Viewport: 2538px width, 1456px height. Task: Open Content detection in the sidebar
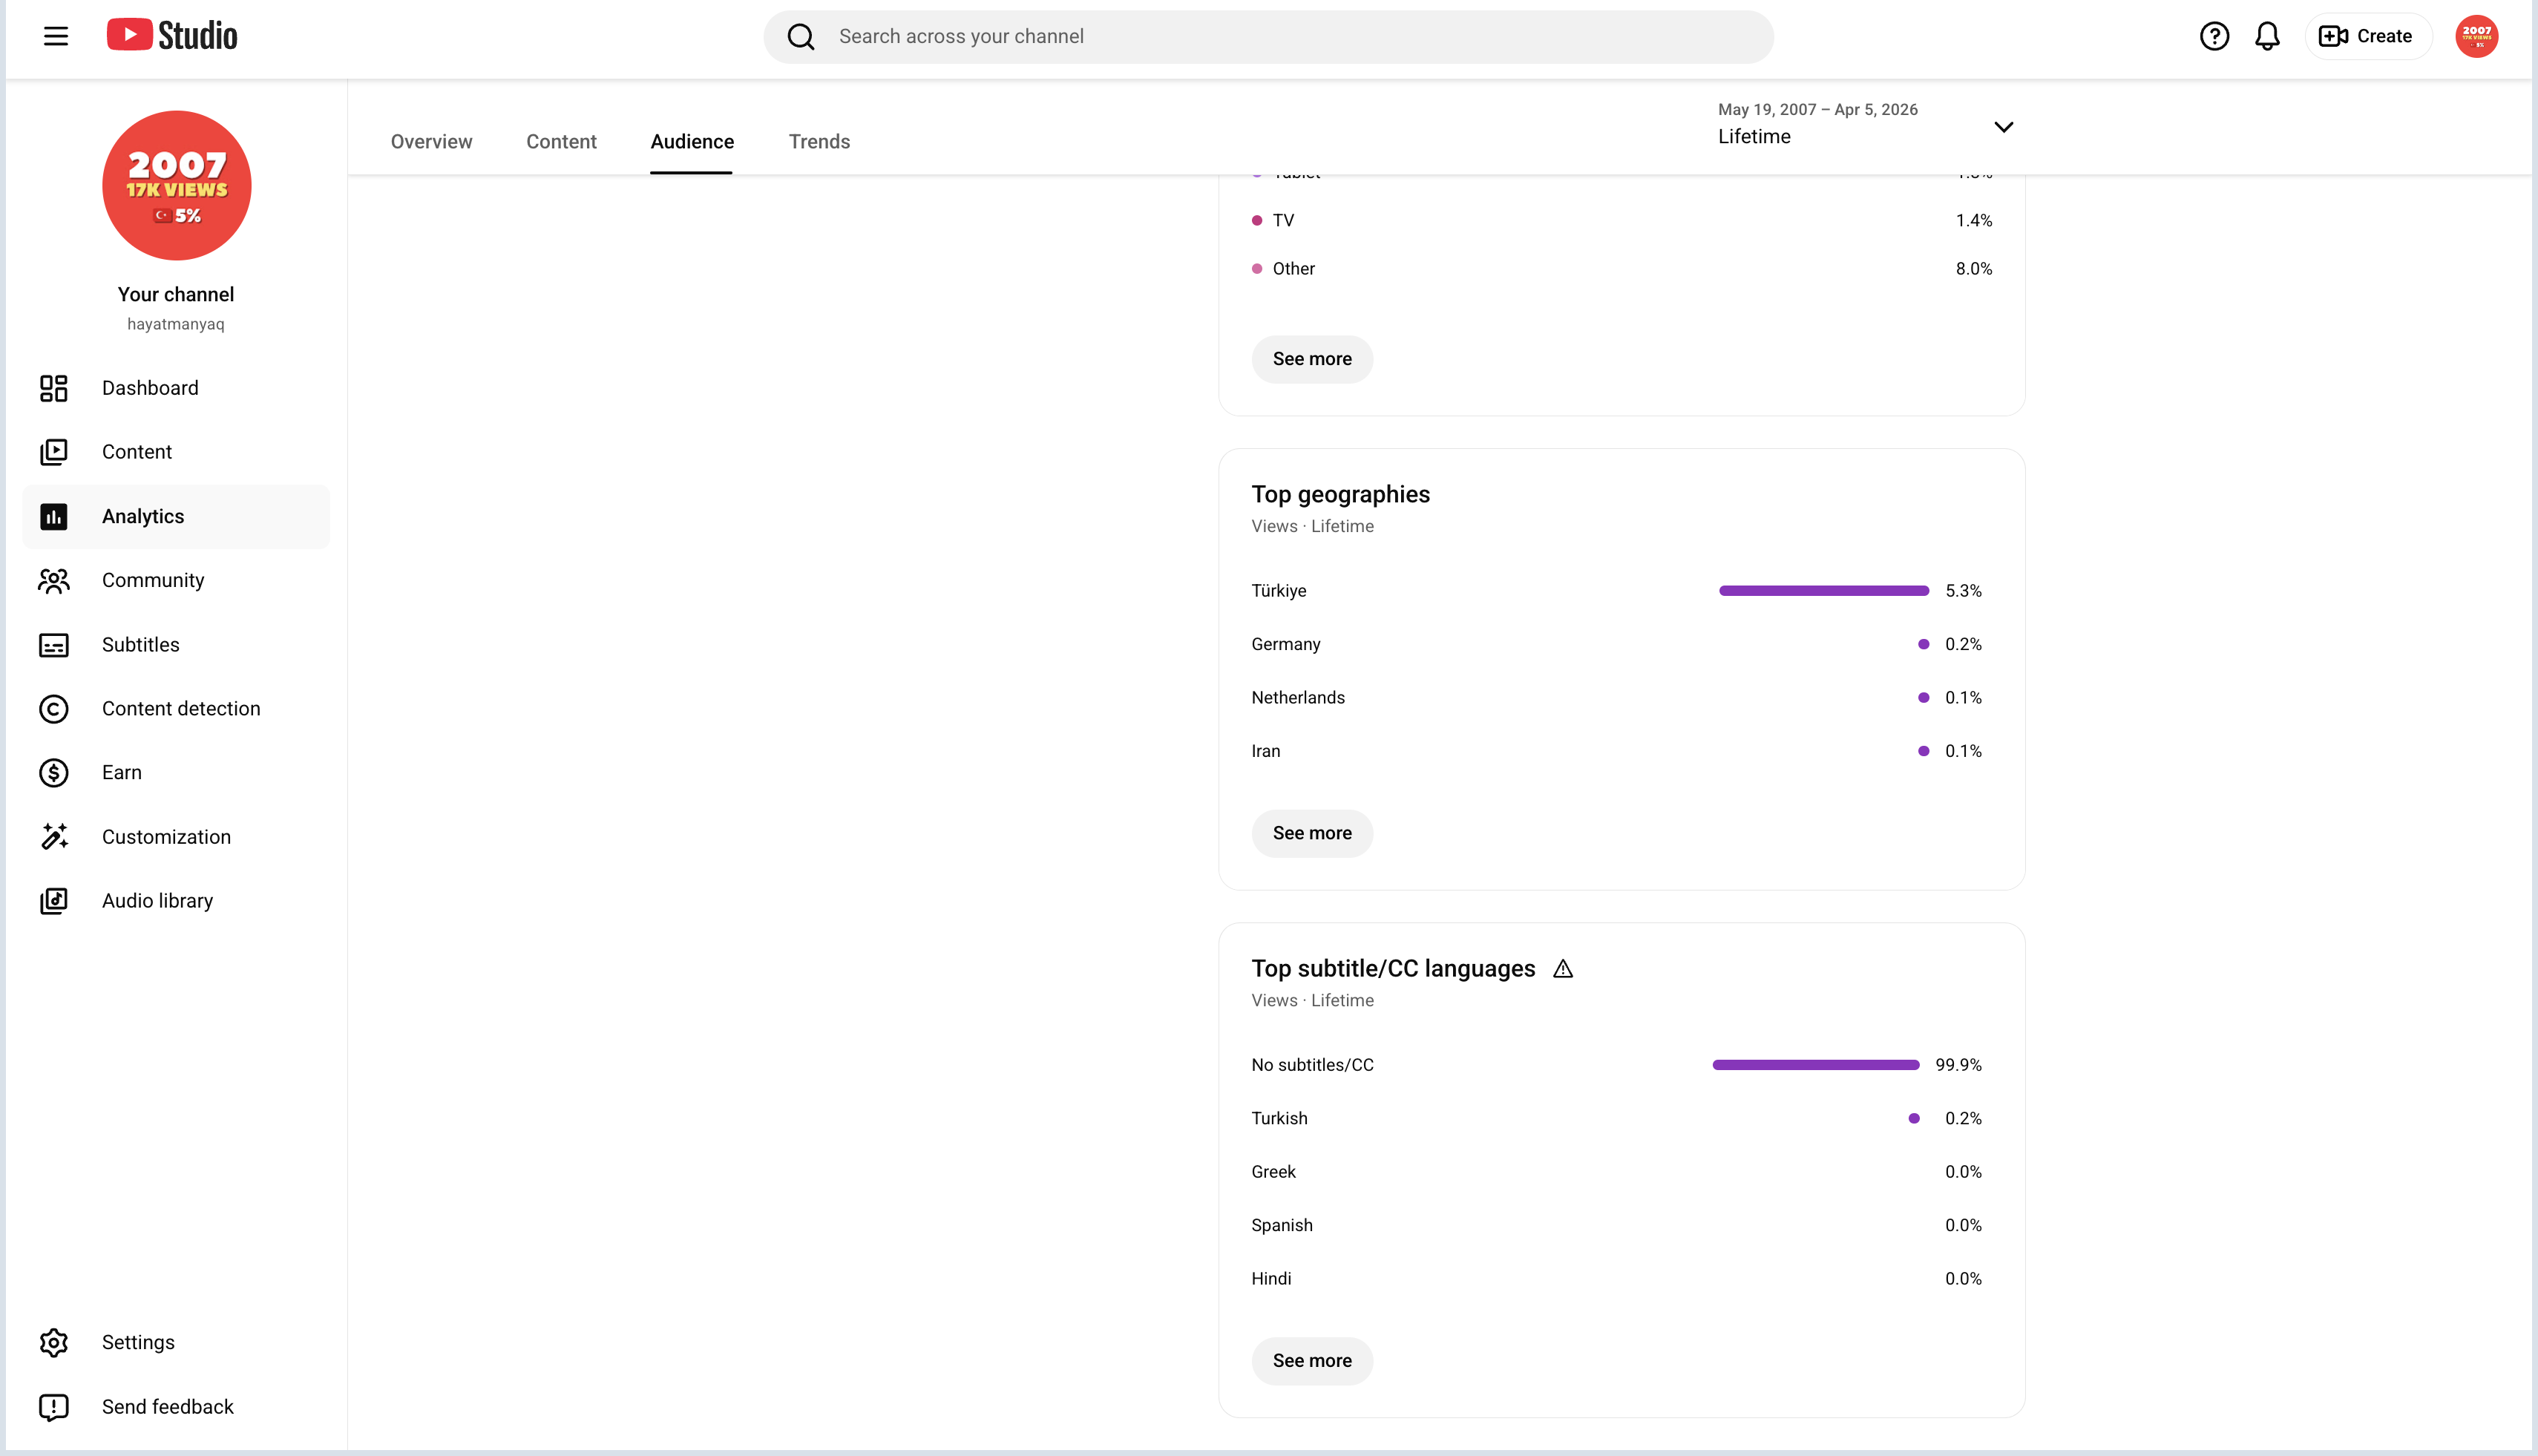coord(176,709)
